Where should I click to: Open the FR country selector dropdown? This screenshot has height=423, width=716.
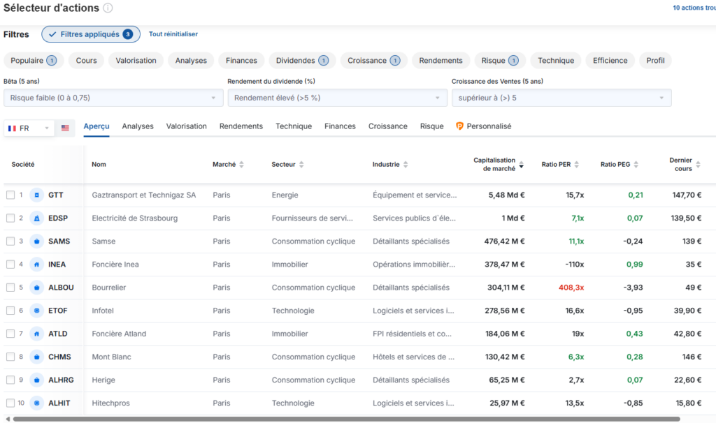point(29,128)
